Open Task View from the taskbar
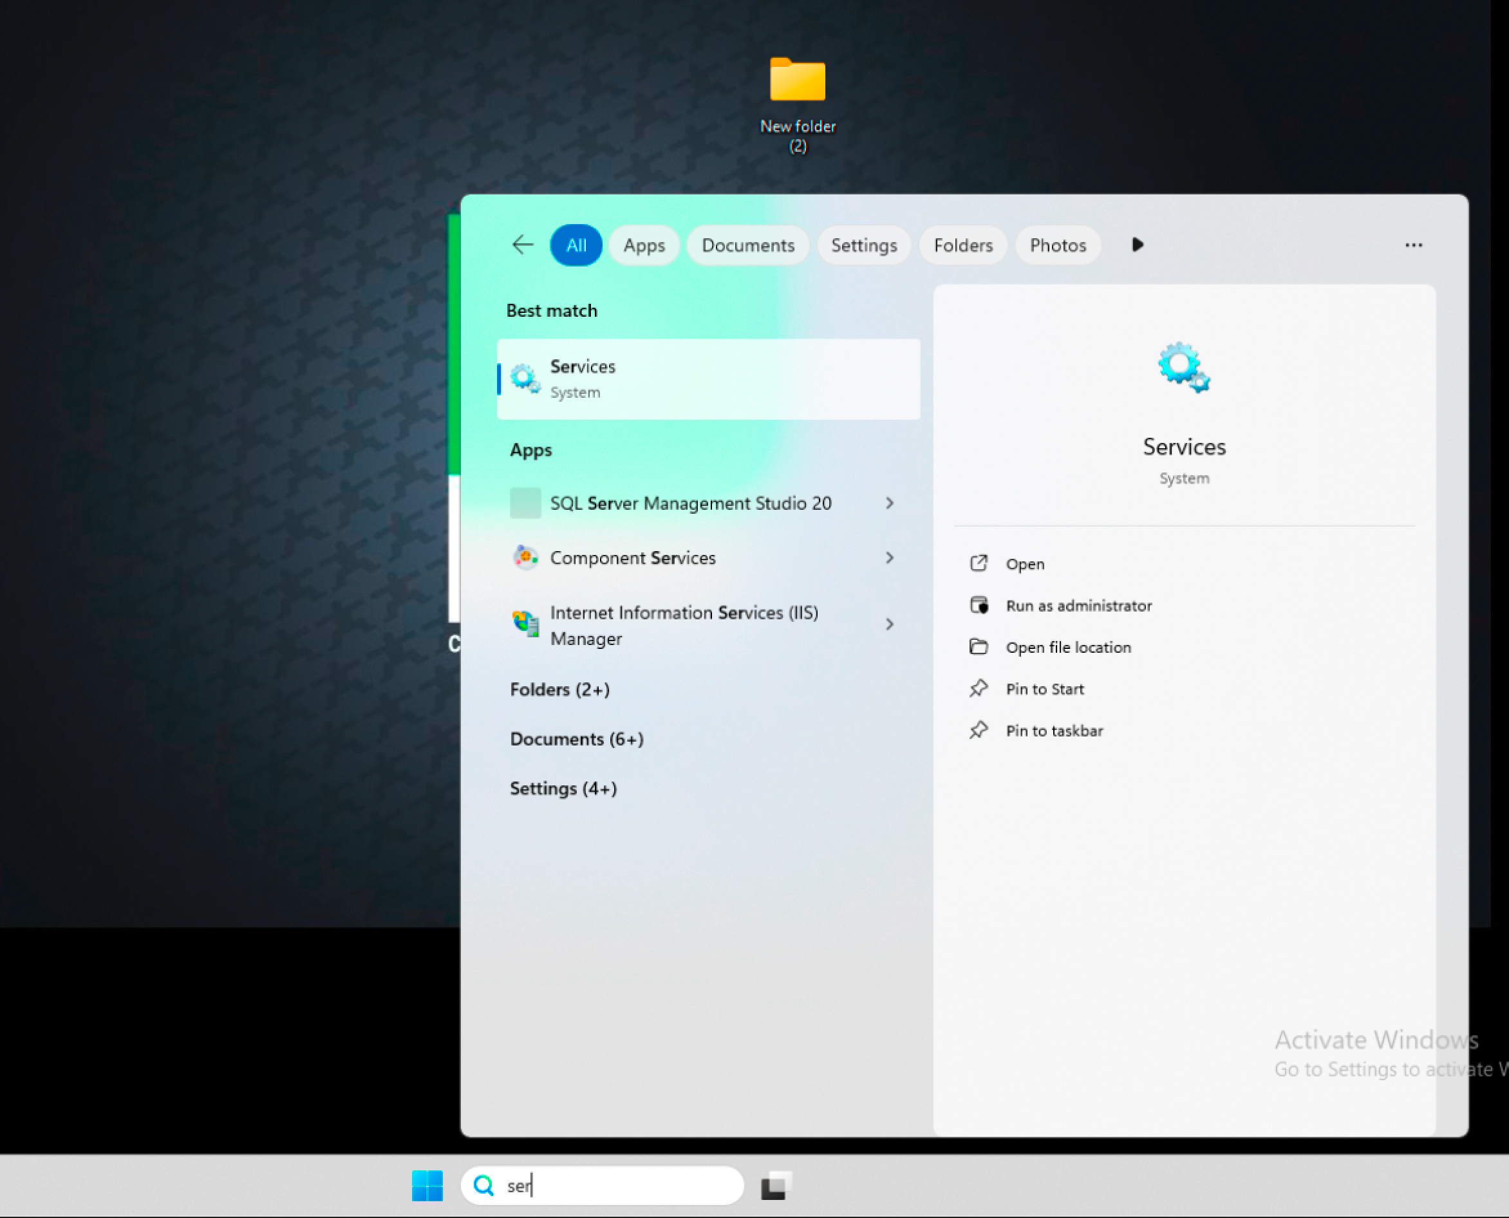Screen dimensions: 1509x1218 pyautogui.click(x=776, y=1185)
